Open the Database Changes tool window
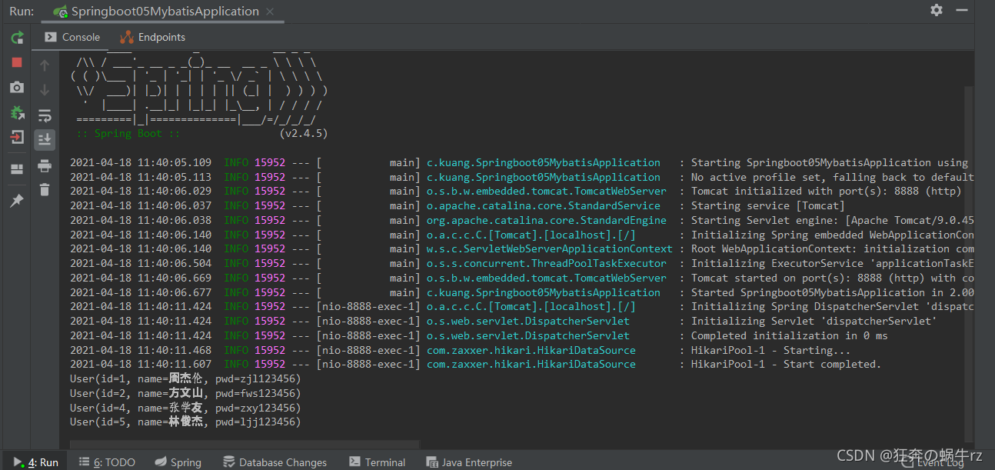 [x=275, y=462]
